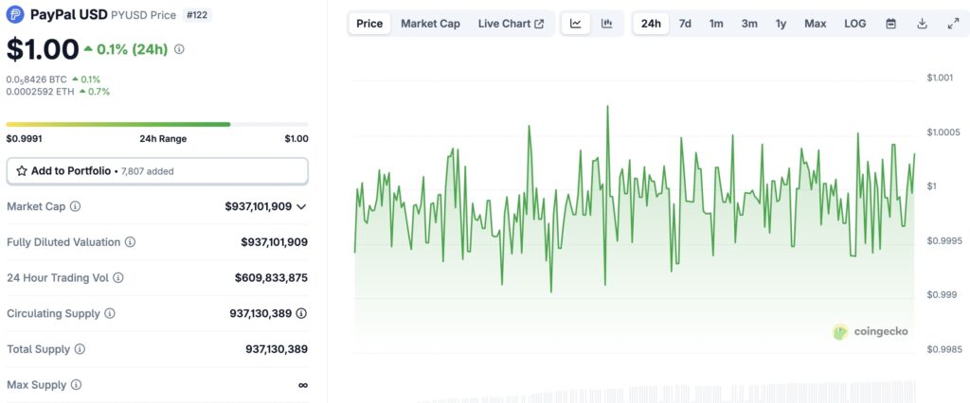Screen dimensions: 970x403
Task: Open info icon next to 24h change
Action: 179,49
